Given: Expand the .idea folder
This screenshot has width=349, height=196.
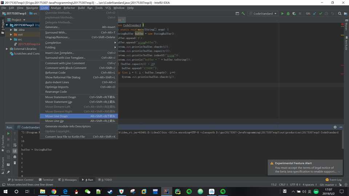Looking at the screenshot, I should (x=11, y=30).
